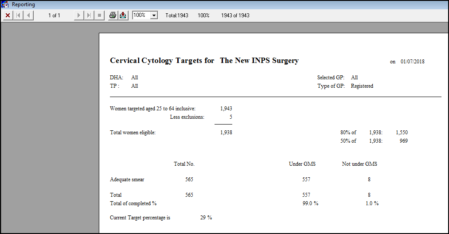Click the report heading 'Cervical Cytology Targets for'
This screenshot has width=449, height=234.
coord(162,61)
